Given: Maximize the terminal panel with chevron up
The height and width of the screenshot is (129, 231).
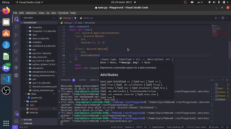Looking at the screenshot, I should point(223,80).
